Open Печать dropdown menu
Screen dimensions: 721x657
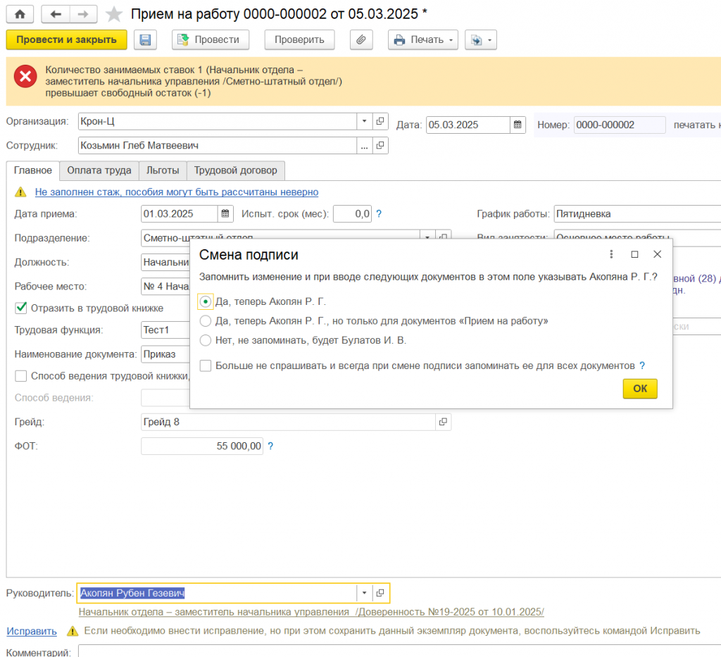click(423, 40)
